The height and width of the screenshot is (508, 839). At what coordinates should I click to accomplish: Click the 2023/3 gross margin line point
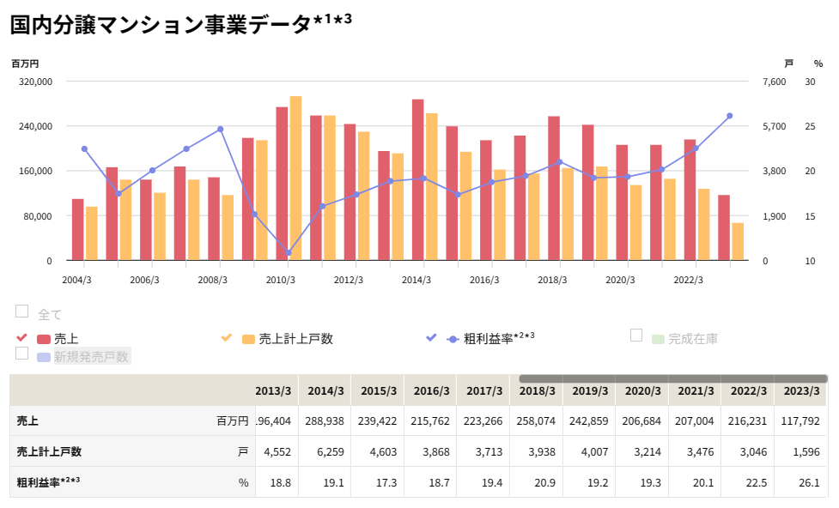(729, 116)
